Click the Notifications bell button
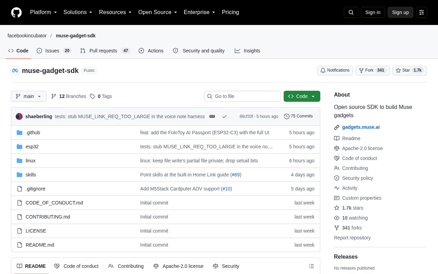This screenshot has height=274, width=438. point(335,71)
